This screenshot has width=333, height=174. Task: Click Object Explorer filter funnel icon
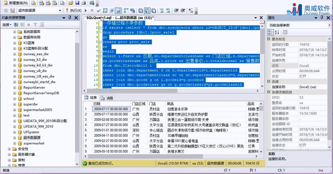click(x=35, y=25)
